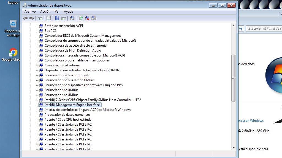Select Puente PCI de CPU host estándar
282x158 pixels.
click(69, 120)
